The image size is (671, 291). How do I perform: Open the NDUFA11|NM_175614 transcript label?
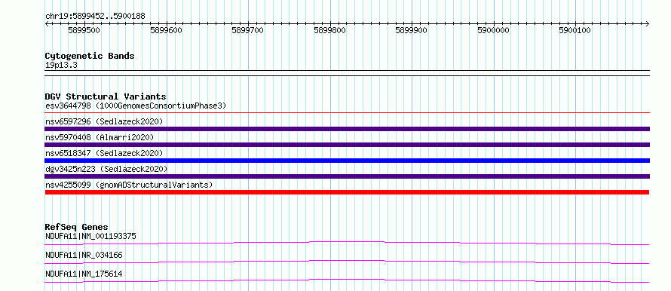pyautogui.click(x=84, y=274)
